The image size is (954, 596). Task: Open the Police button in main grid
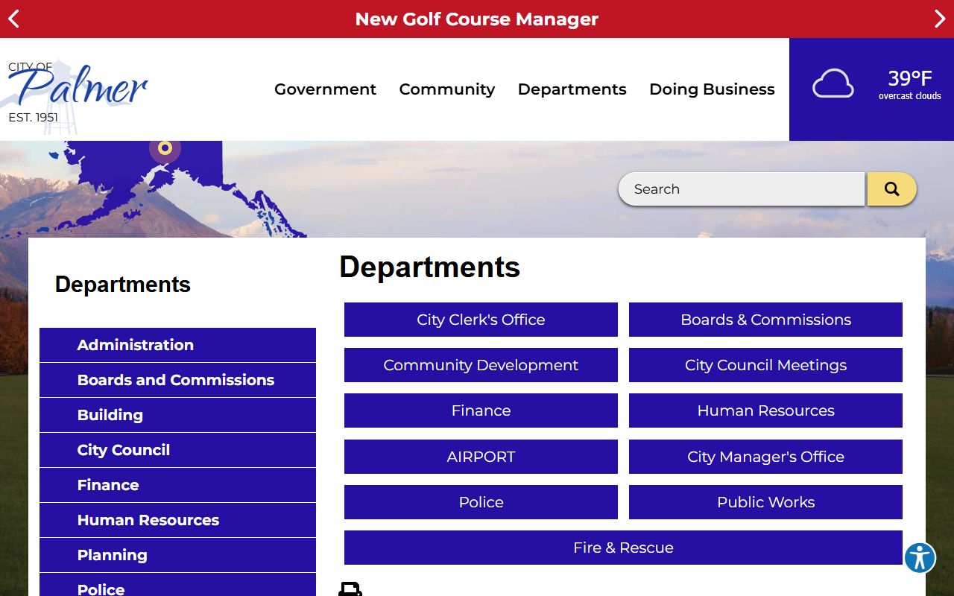[x=481, y=502]
